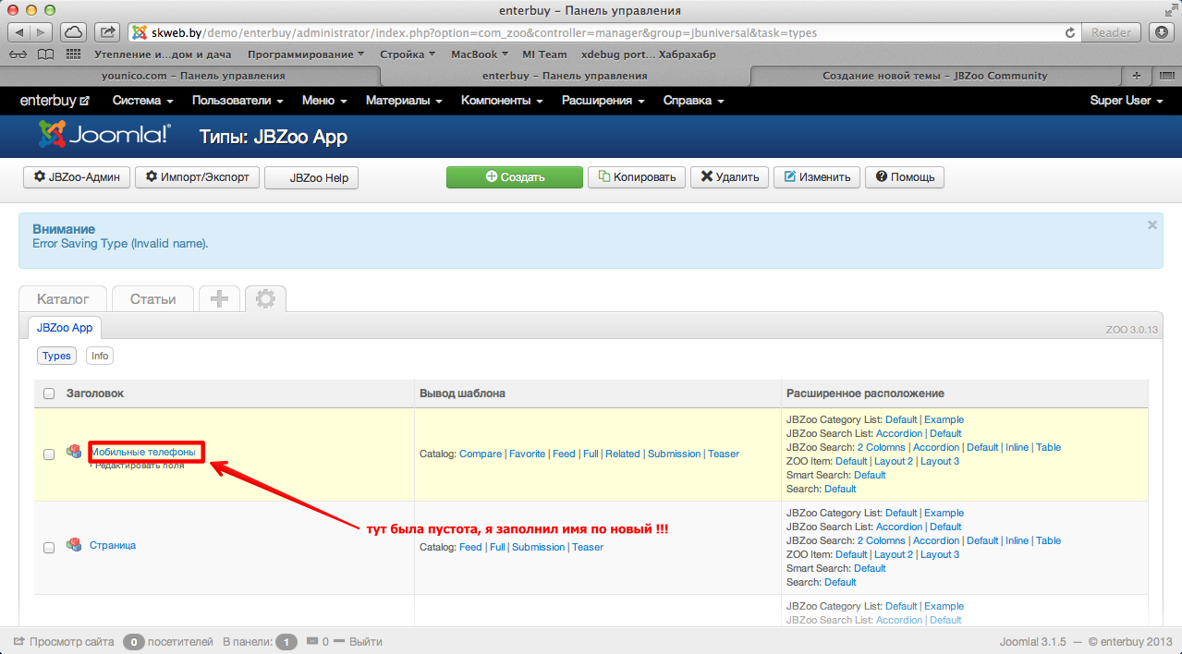Click the browser address bar URL
1182x654 pixels.
pyautogui.click(x=591, y=32)
